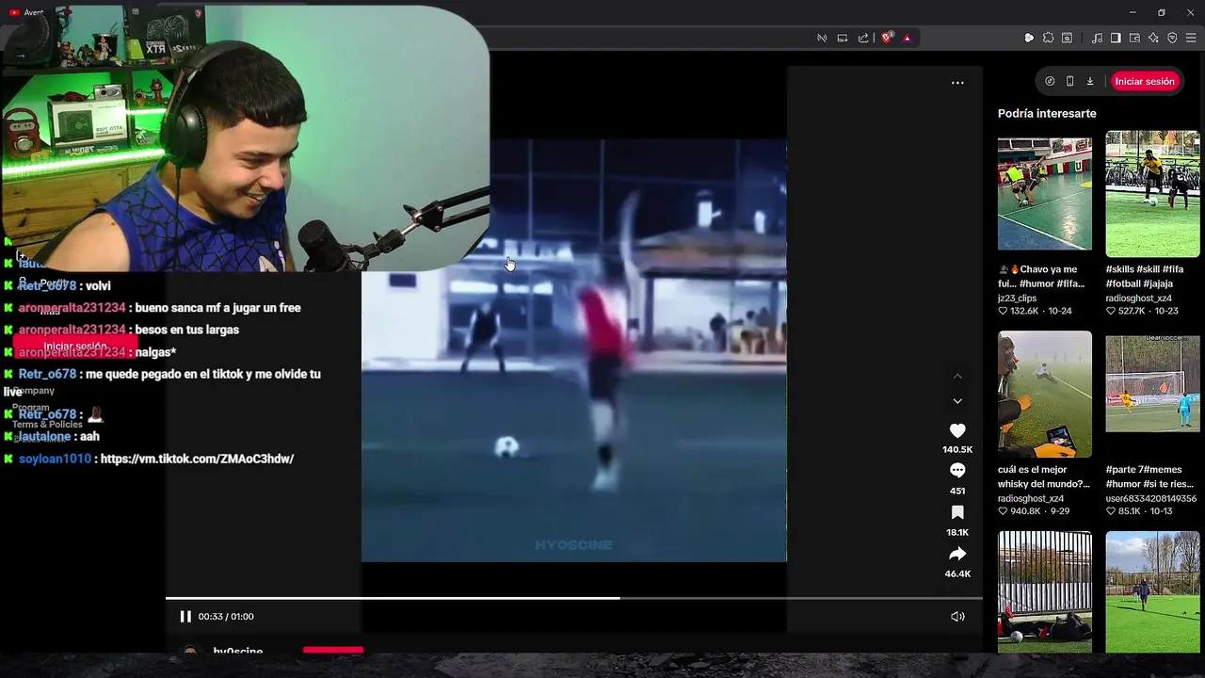Click the chat message 'besos en tus largas'
This screenshot has width=1205, height=678.
(x=187, y=330)
